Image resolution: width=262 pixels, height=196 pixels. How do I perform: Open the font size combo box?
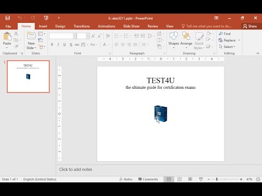tap(83, 36)
